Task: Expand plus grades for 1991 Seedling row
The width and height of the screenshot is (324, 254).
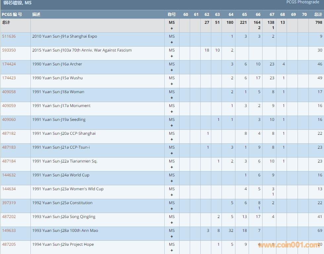Action: pos(172,126)
